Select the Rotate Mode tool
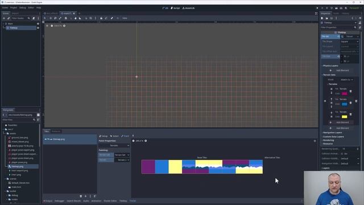 pos(55,18)
